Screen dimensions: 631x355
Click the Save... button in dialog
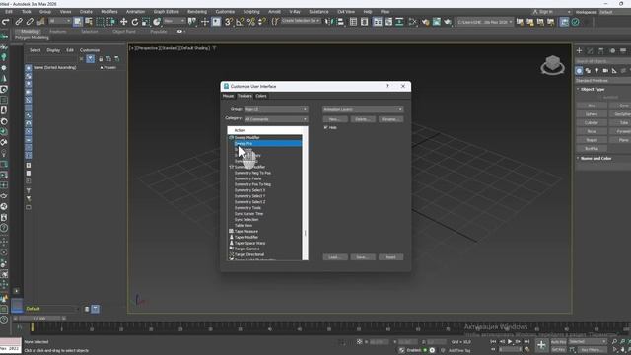click(x=363, y=257)
